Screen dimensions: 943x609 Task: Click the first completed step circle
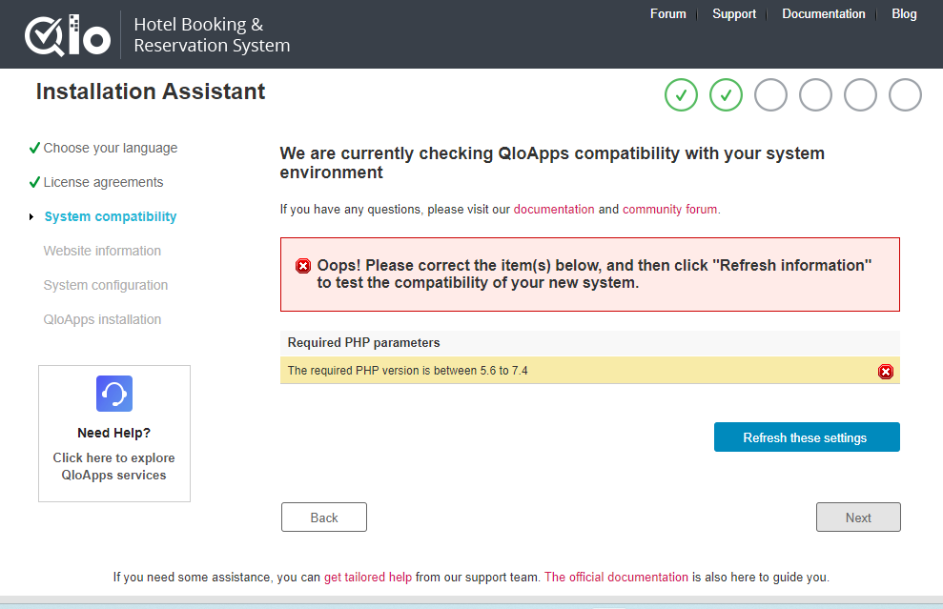pyautogui.click(x=681, y=95)
